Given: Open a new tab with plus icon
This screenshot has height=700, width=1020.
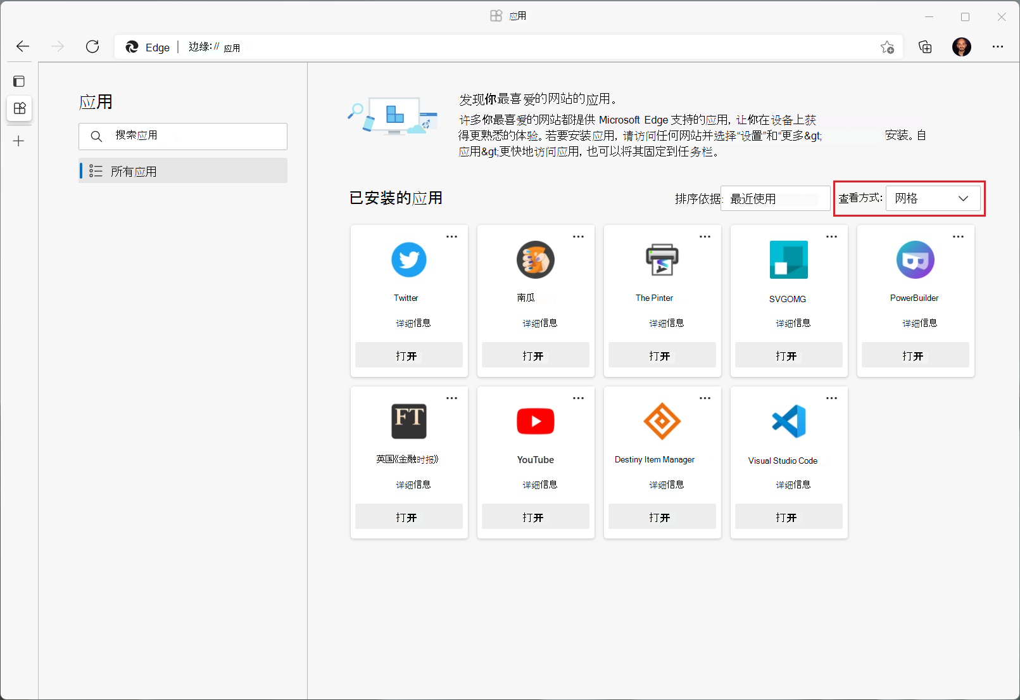Looking at the screenshot, I should (x=19, y=141).
